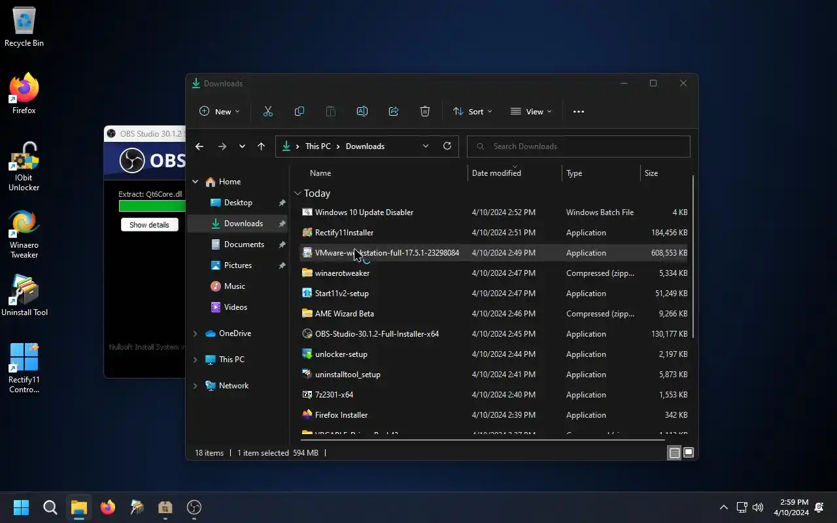Show hidden tray icons chevron
837x523 pixels.
(723, 507)
